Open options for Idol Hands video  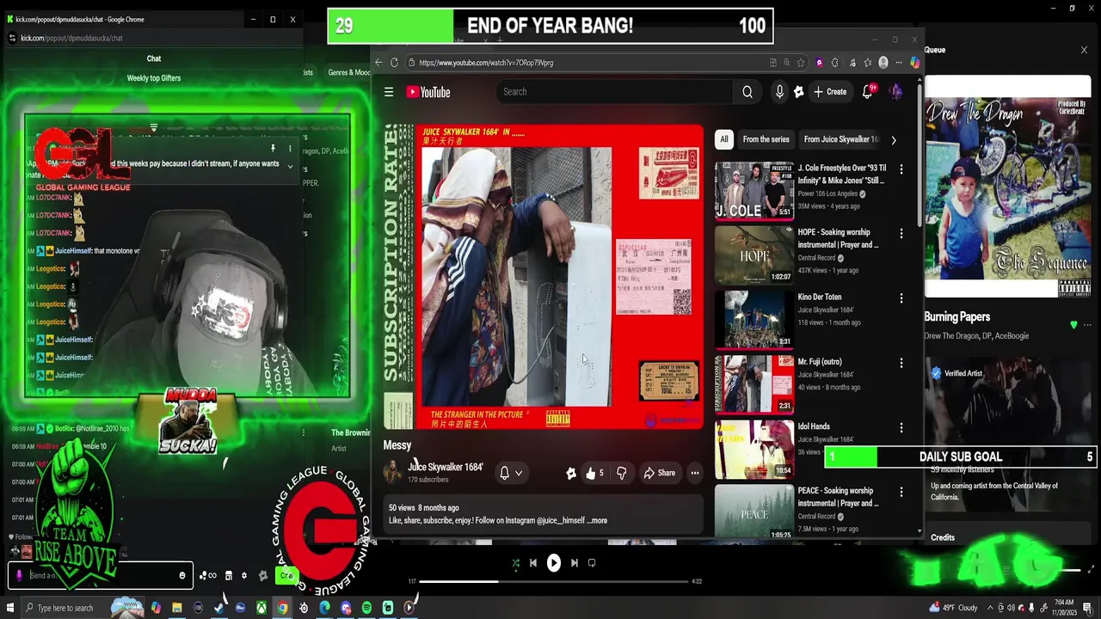click(x=901, y=427)
